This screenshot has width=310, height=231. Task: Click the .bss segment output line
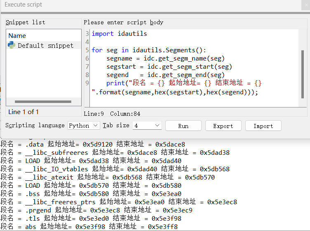coord(91,194)
